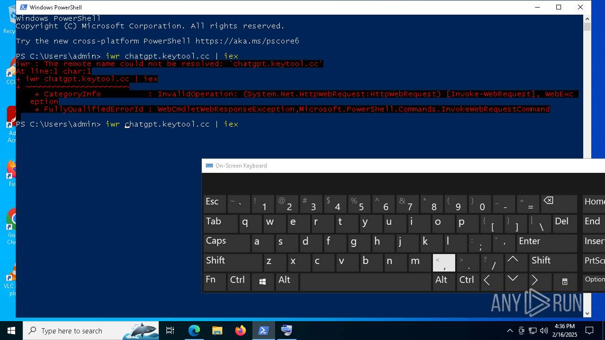This screenshot has width=605, height=340.
Task: Tap the comma key
Action: point(444,262)
